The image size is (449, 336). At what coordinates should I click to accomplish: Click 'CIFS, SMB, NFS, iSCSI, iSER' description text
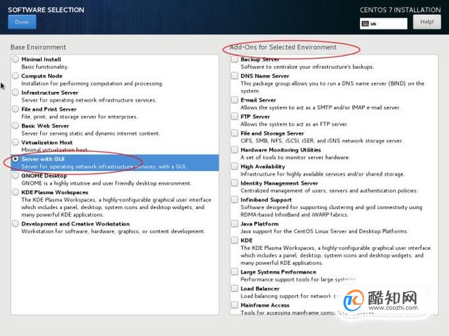tap(322, 141)
